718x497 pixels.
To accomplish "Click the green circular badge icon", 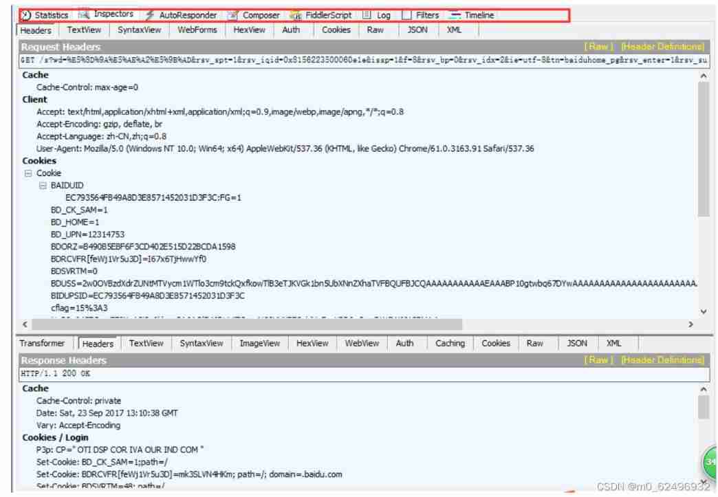I will coord(710,461).
